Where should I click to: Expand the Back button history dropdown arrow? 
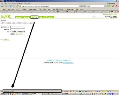[x=4, y=6]
